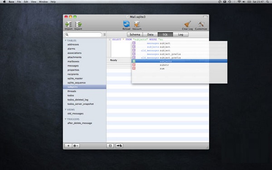Switch to the Log tab
272x170 pixels.
pos(180,34)
